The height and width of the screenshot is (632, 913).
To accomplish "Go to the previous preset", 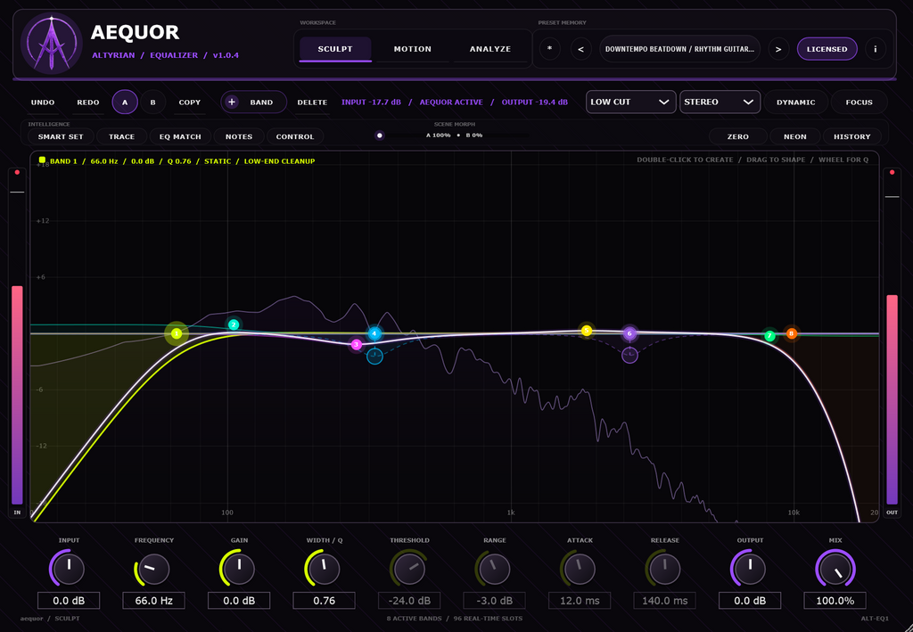I will pos(580,49).
